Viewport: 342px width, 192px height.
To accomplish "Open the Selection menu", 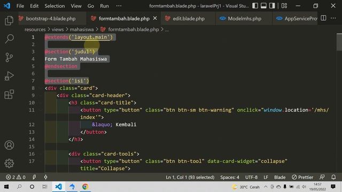I will 55,6.
